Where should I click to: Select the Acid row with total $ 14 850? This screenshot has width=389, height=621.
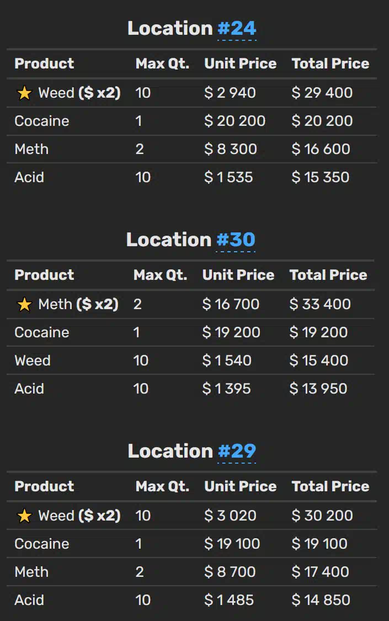click(192, 601)
